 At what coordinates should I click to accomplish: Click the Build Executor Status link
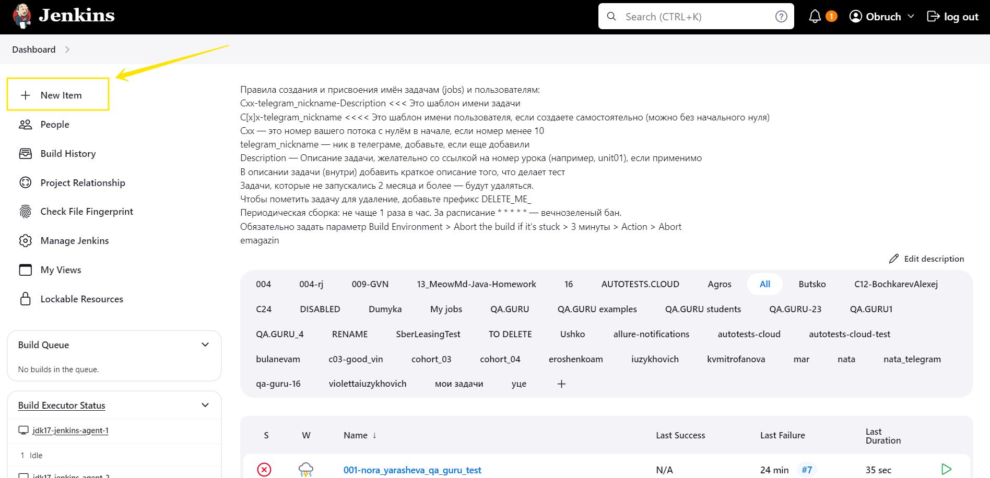pyautogui.click(x=62, y=406)
